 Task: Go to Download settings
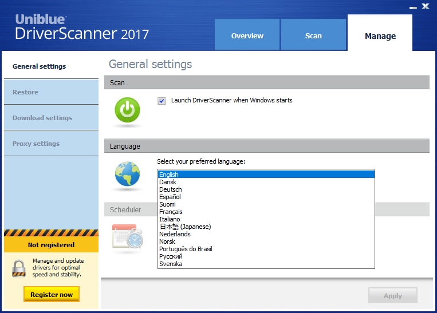(x=52, y=118)
